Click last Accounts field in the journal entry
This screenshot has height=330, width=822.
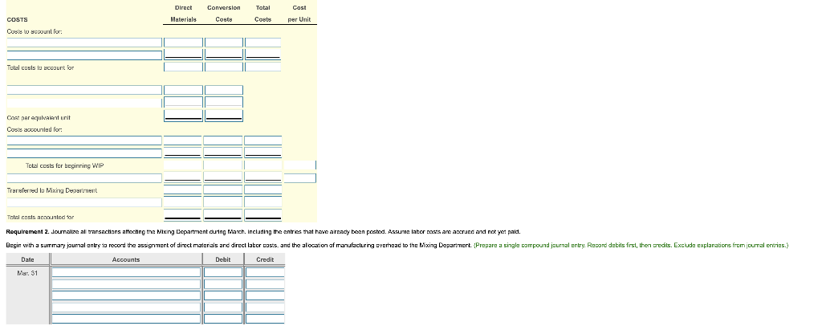tap(126, 319)
